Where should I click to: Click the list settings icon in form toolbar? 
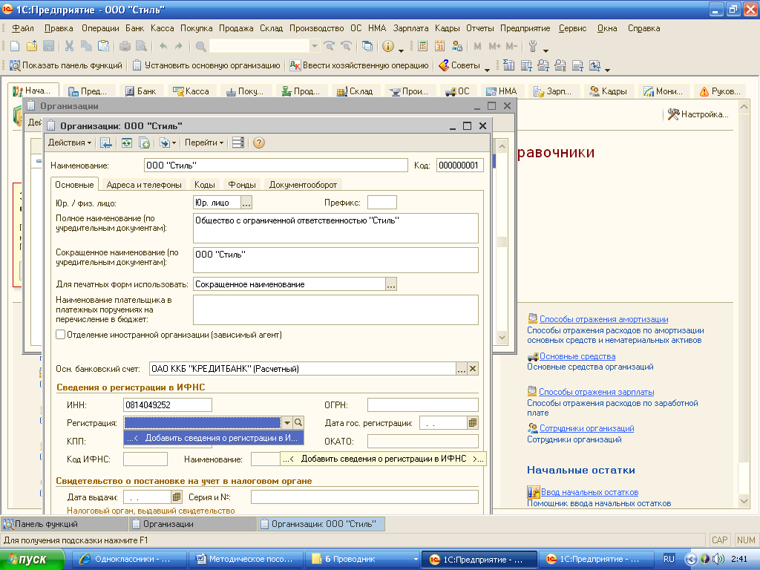(238, 142)
